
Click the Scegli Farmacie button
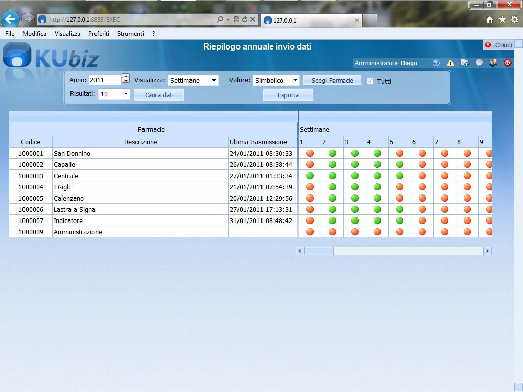coord(332,81)
